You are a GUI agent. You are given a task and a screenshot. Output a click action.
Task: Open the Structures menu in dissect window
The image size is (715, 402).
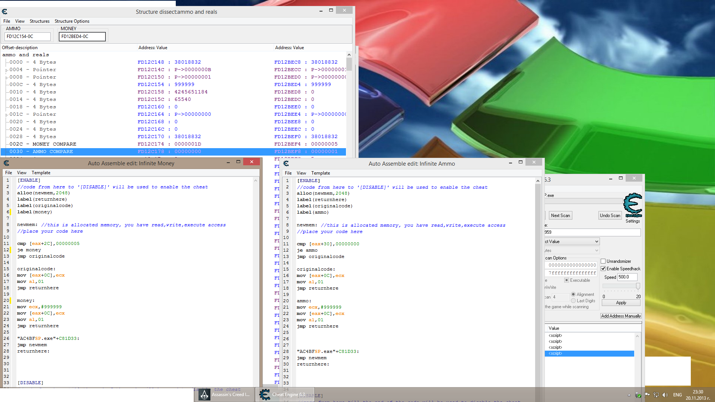point(38,21)
